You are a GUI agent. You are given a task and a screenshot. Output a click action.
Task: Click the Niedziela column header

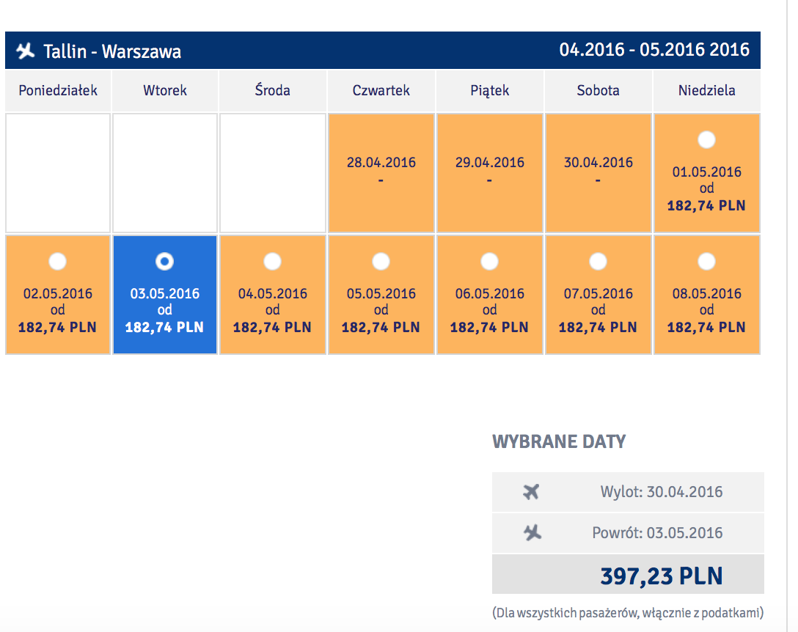coord(707,91)
